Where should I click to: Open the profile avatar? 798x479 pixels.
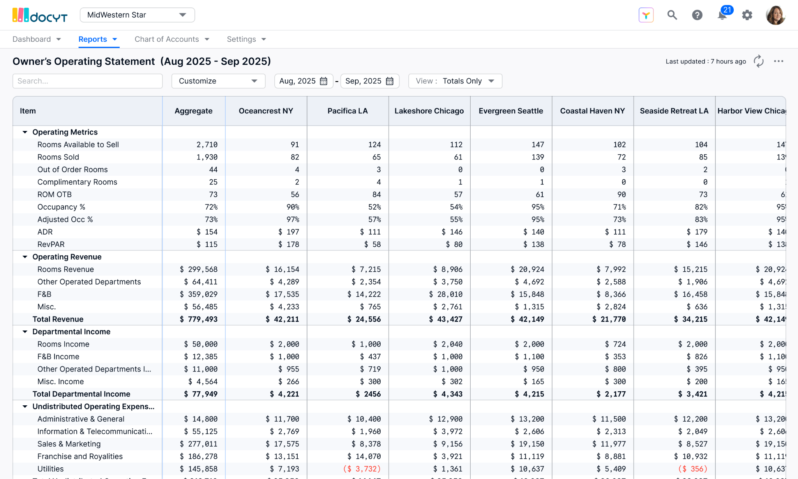tap(775, 15)
